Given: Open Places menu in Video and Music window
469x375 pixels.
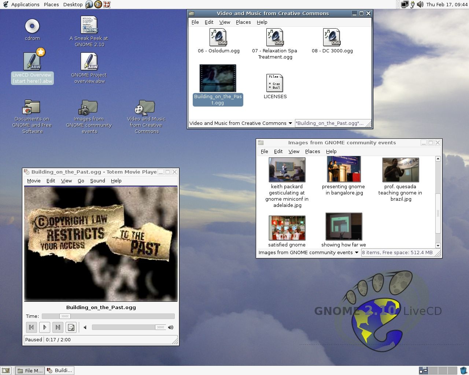Looking at the screenshot, I should point(243,22).
